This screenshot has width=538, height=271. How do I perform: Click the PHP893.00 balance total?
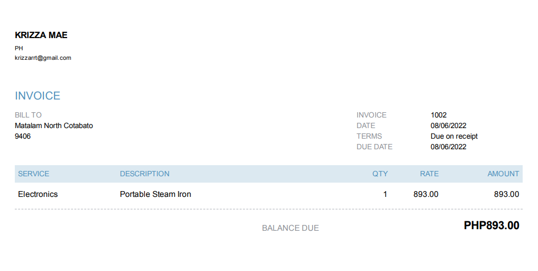[x=491, y=225]
